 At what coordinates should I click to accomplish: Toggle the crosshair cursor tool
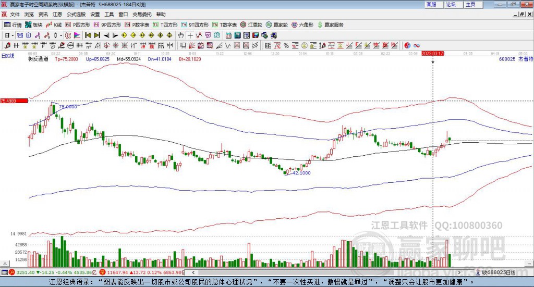[x=190, y=35]
